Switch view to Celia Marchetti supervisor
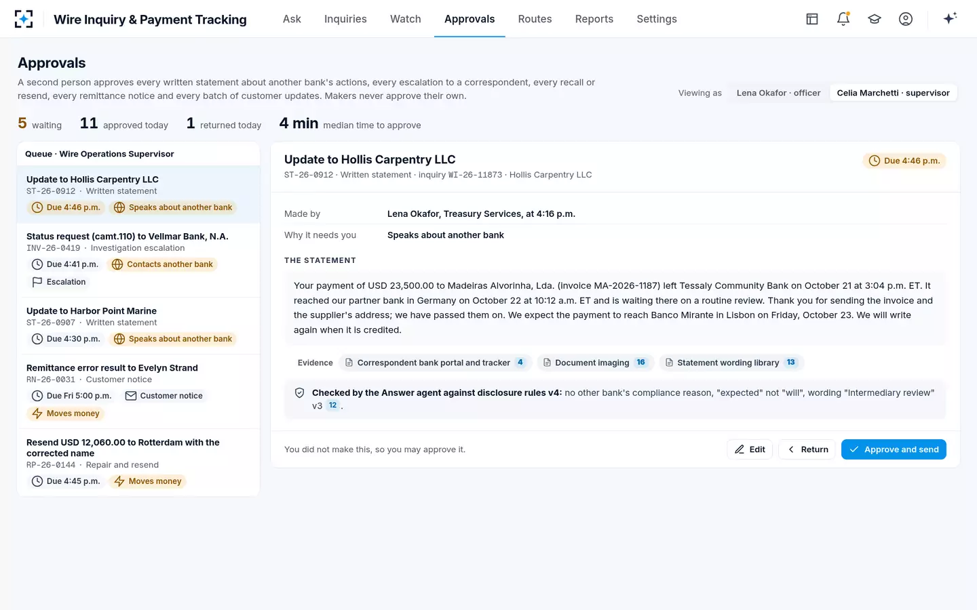Viewport: 977px width, 610px height. 893,93
